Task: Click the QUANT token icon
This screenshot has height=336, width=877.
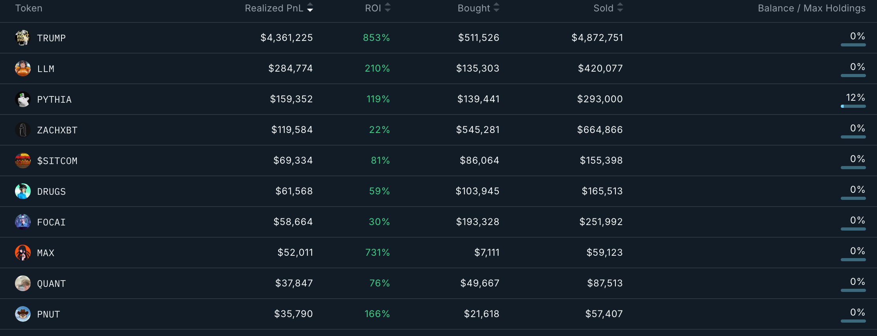Action: coord(22,283)
